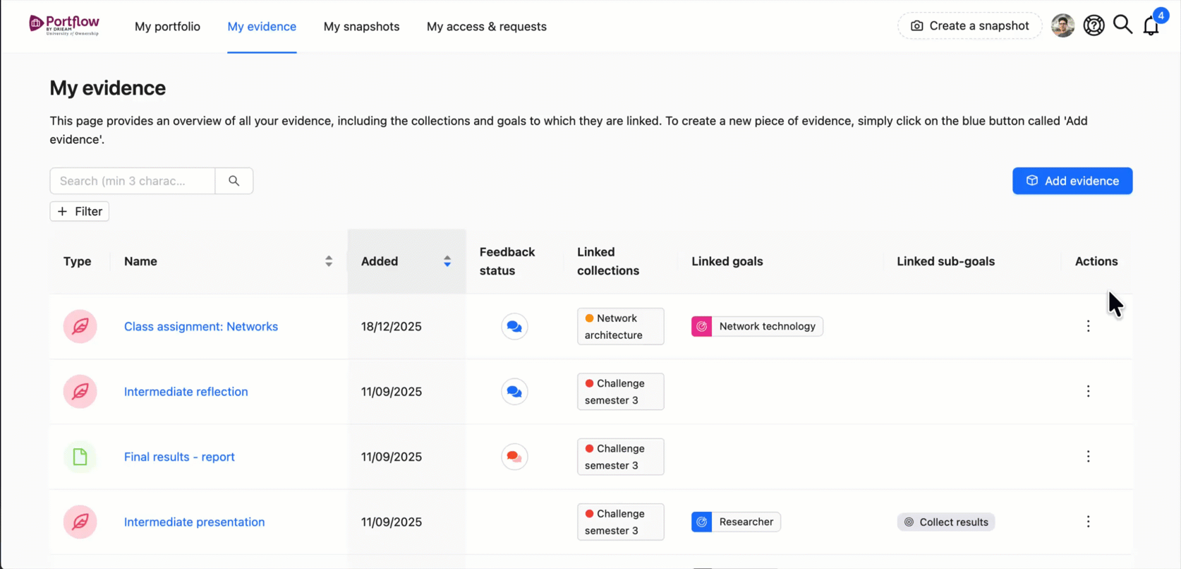Image resolution: width=1181 pixels, height=569 pixels.
Task: Focus the evidence search input field
Action: coord(133,181)
